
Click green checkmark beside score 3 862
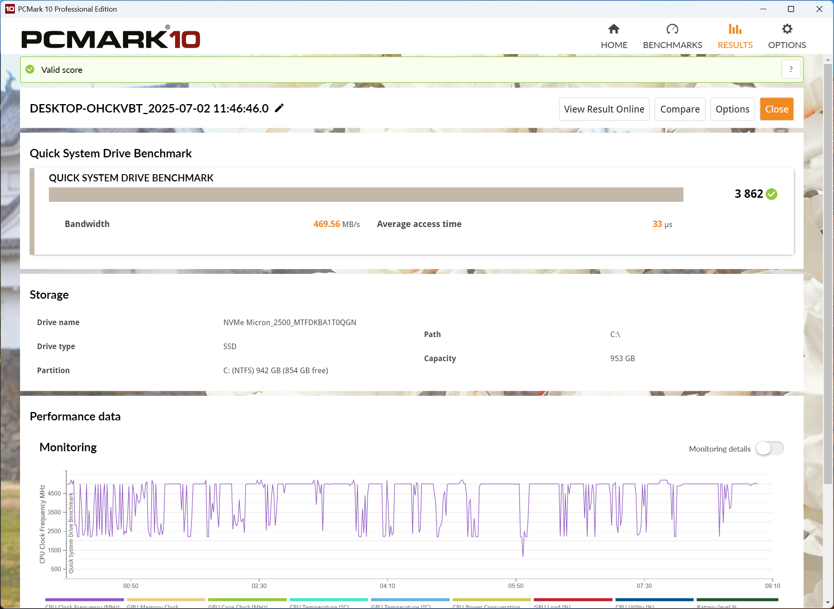(x=772, y=194)
